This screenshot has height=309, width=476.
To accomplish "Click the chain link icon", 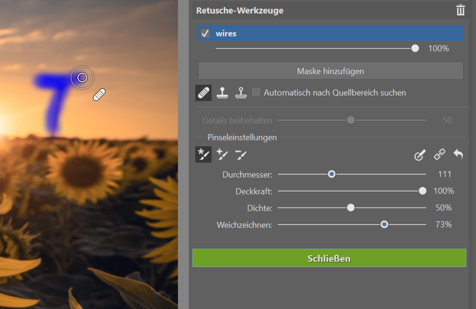I will [x=439, y=154].
